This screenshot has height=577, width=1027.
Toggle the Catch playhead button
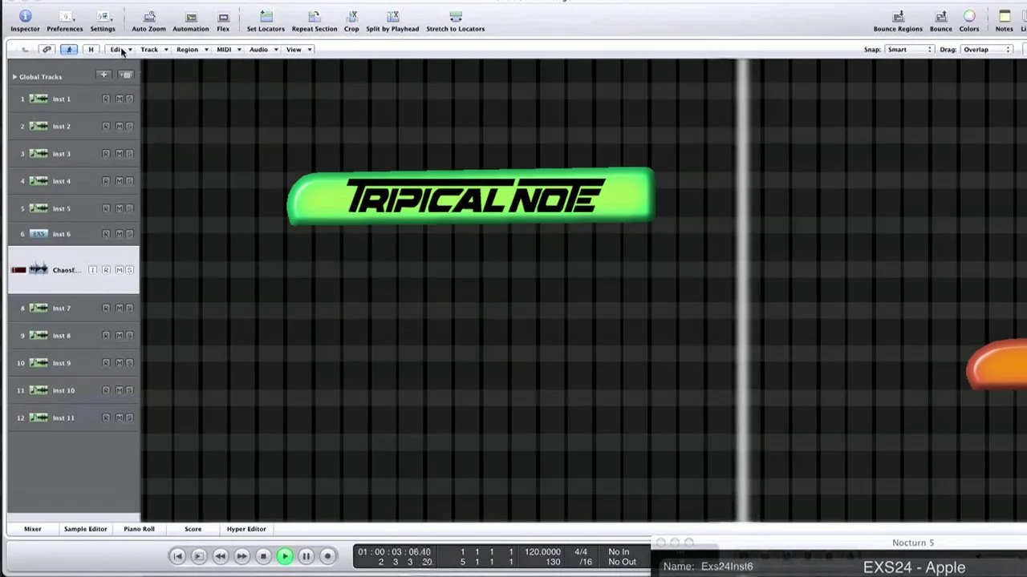coord(69,50)
